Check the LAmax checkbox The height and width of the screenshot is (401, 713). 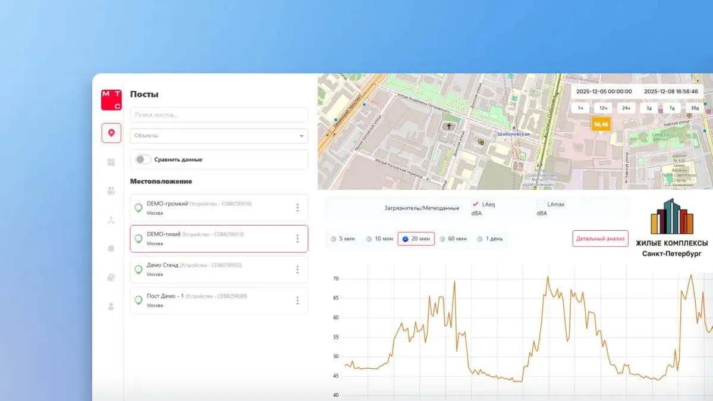(540, 204)
